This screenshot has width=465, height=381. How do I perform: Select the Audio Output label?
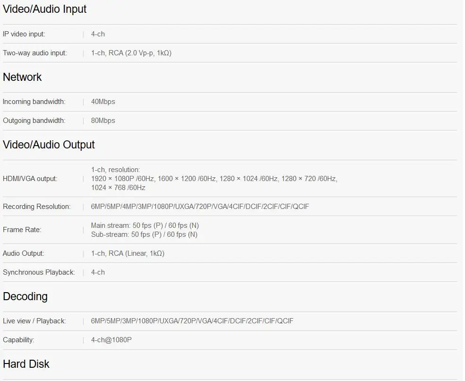click(23, 253)
